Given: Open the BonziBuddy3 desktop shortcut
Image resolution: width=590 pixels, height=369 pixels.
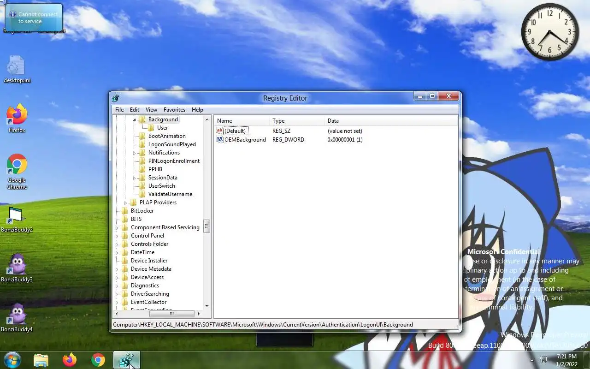Looking at the screenshot, I should [17, 268].
